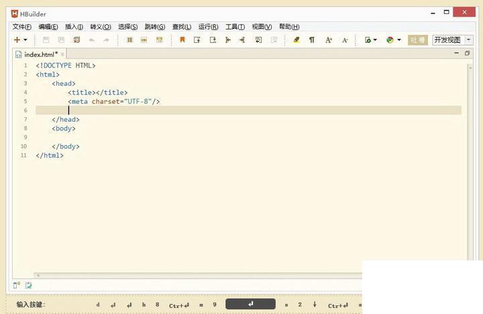Click the greyed-out icon left of the highlighter
483x314 pixels.
point(274,40)
